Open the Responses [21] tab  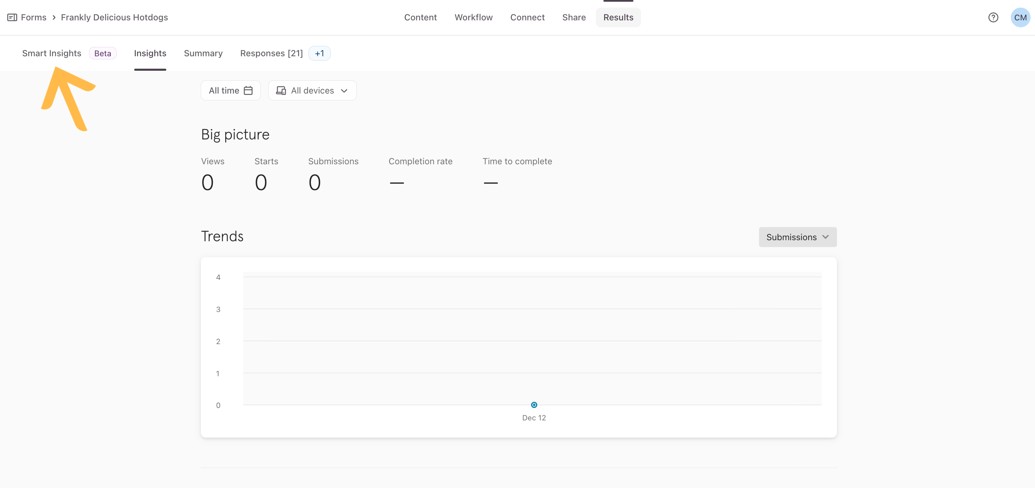click(x=271, y=53)
